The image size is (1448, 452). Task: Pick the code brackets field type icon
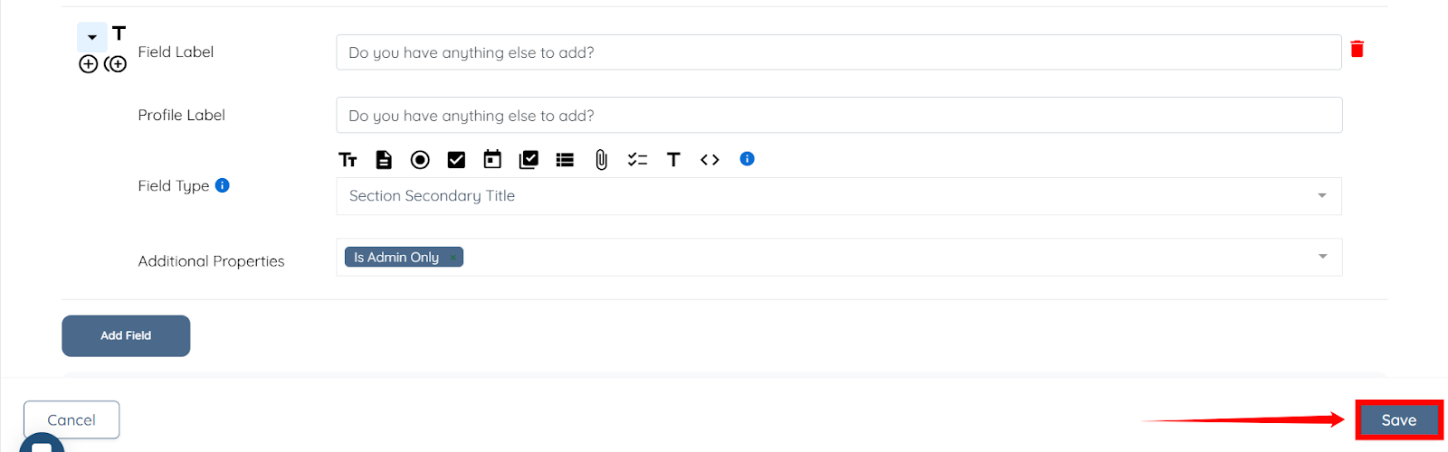click(710, 160)
